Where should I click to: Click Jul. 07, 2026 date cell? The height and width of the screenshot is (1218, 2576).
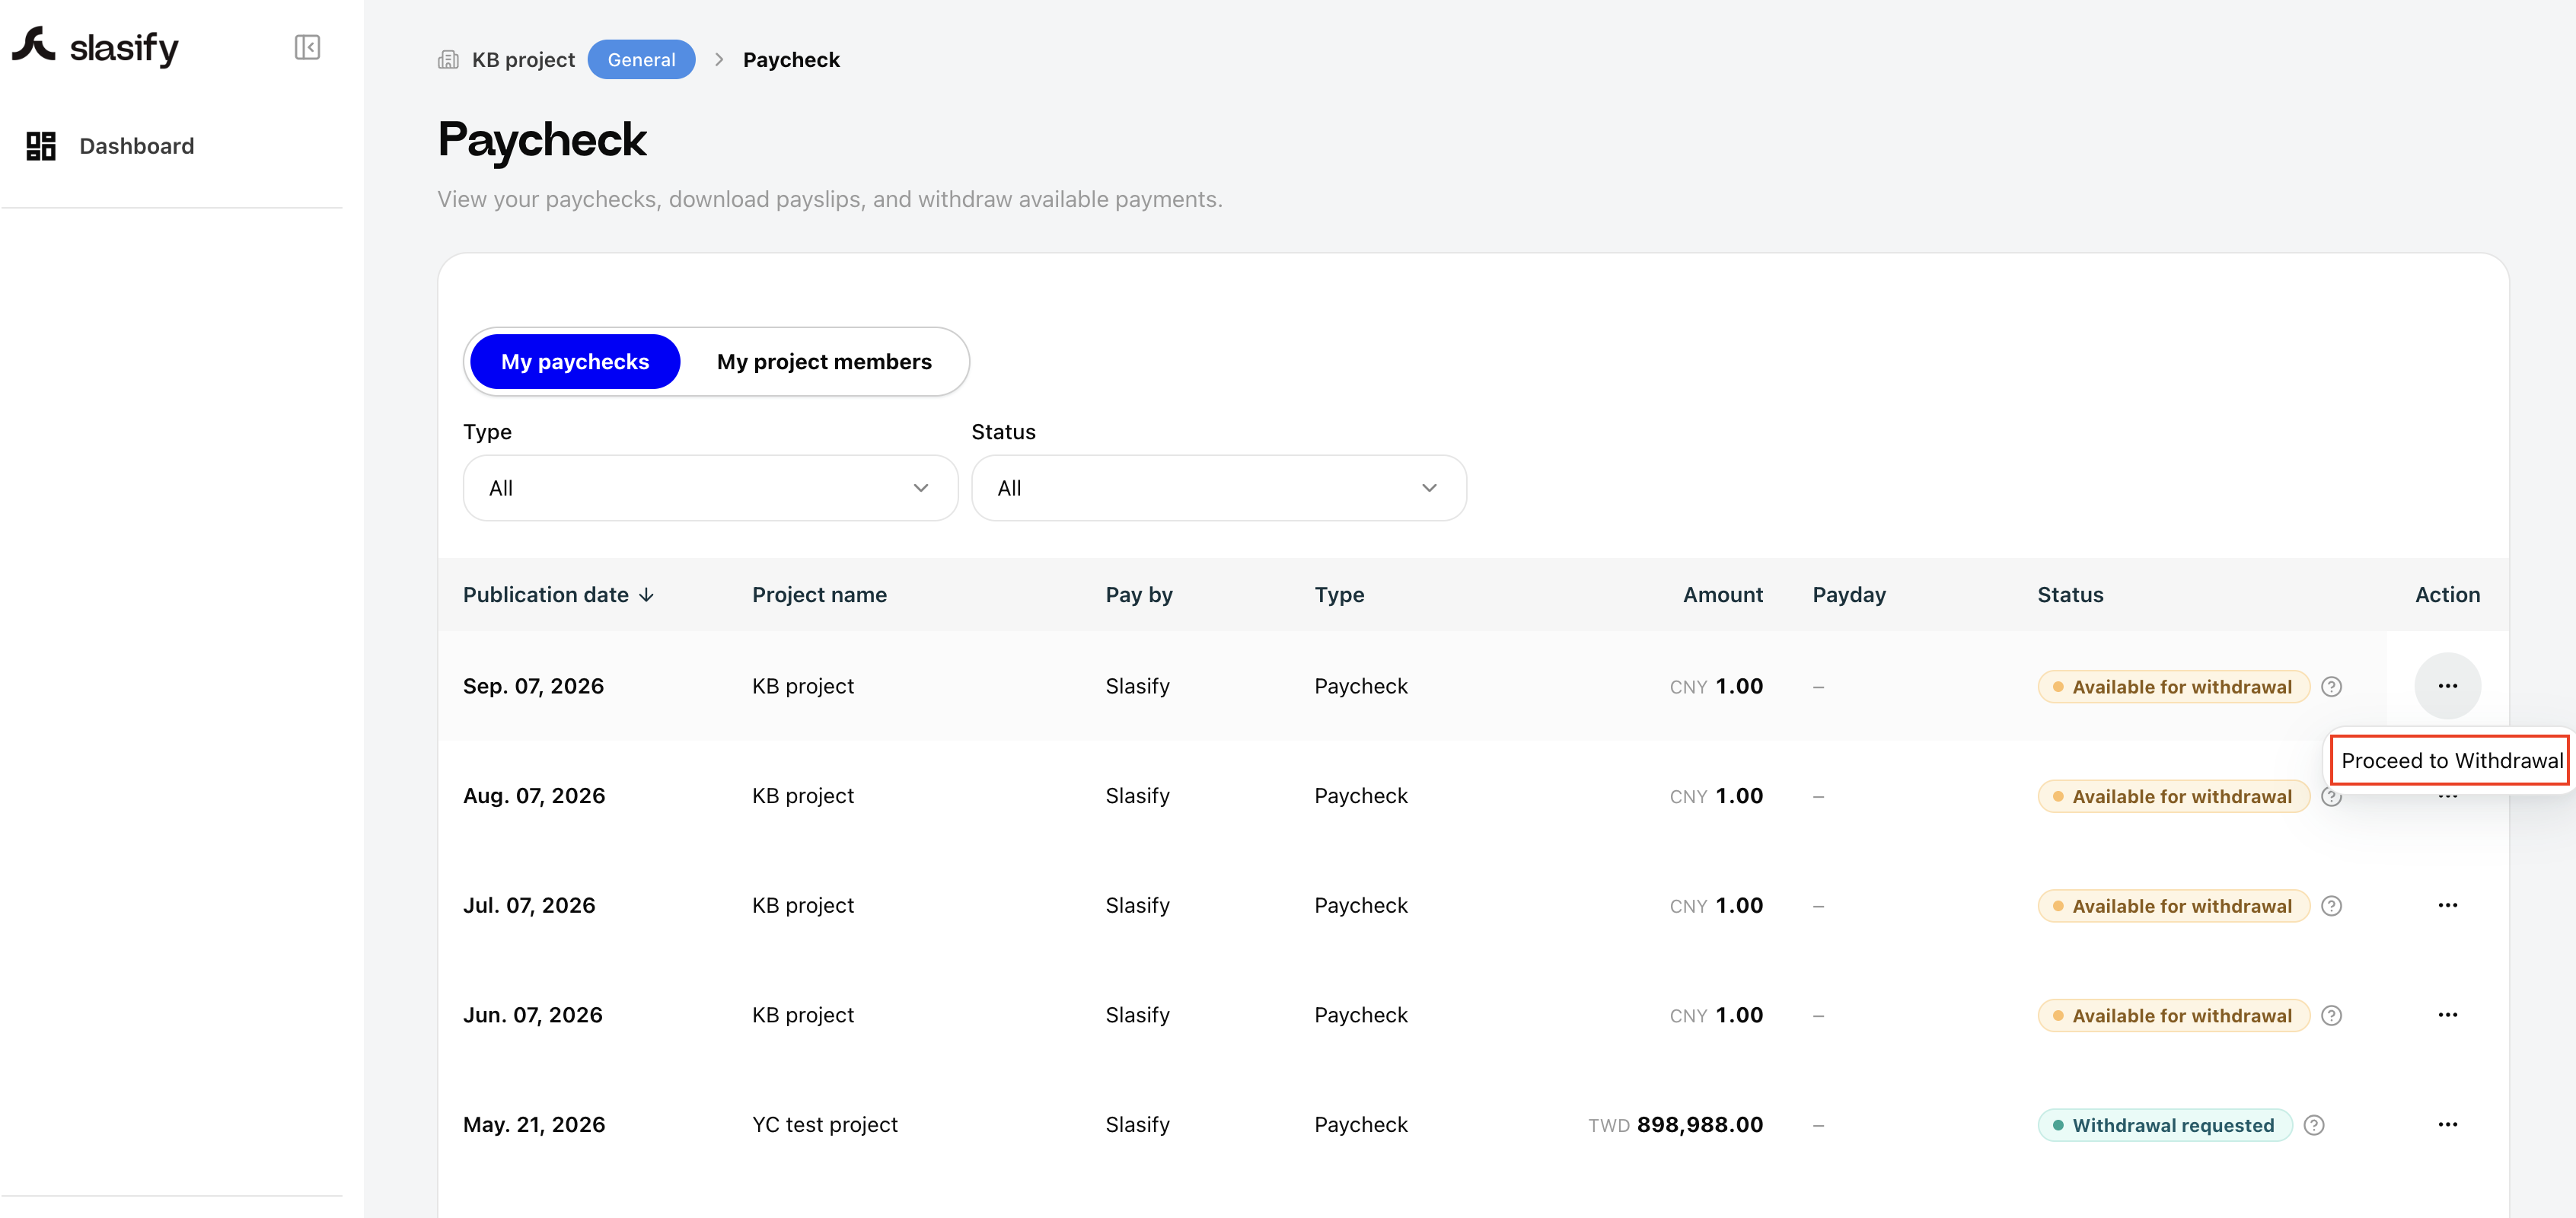[529, 905]
